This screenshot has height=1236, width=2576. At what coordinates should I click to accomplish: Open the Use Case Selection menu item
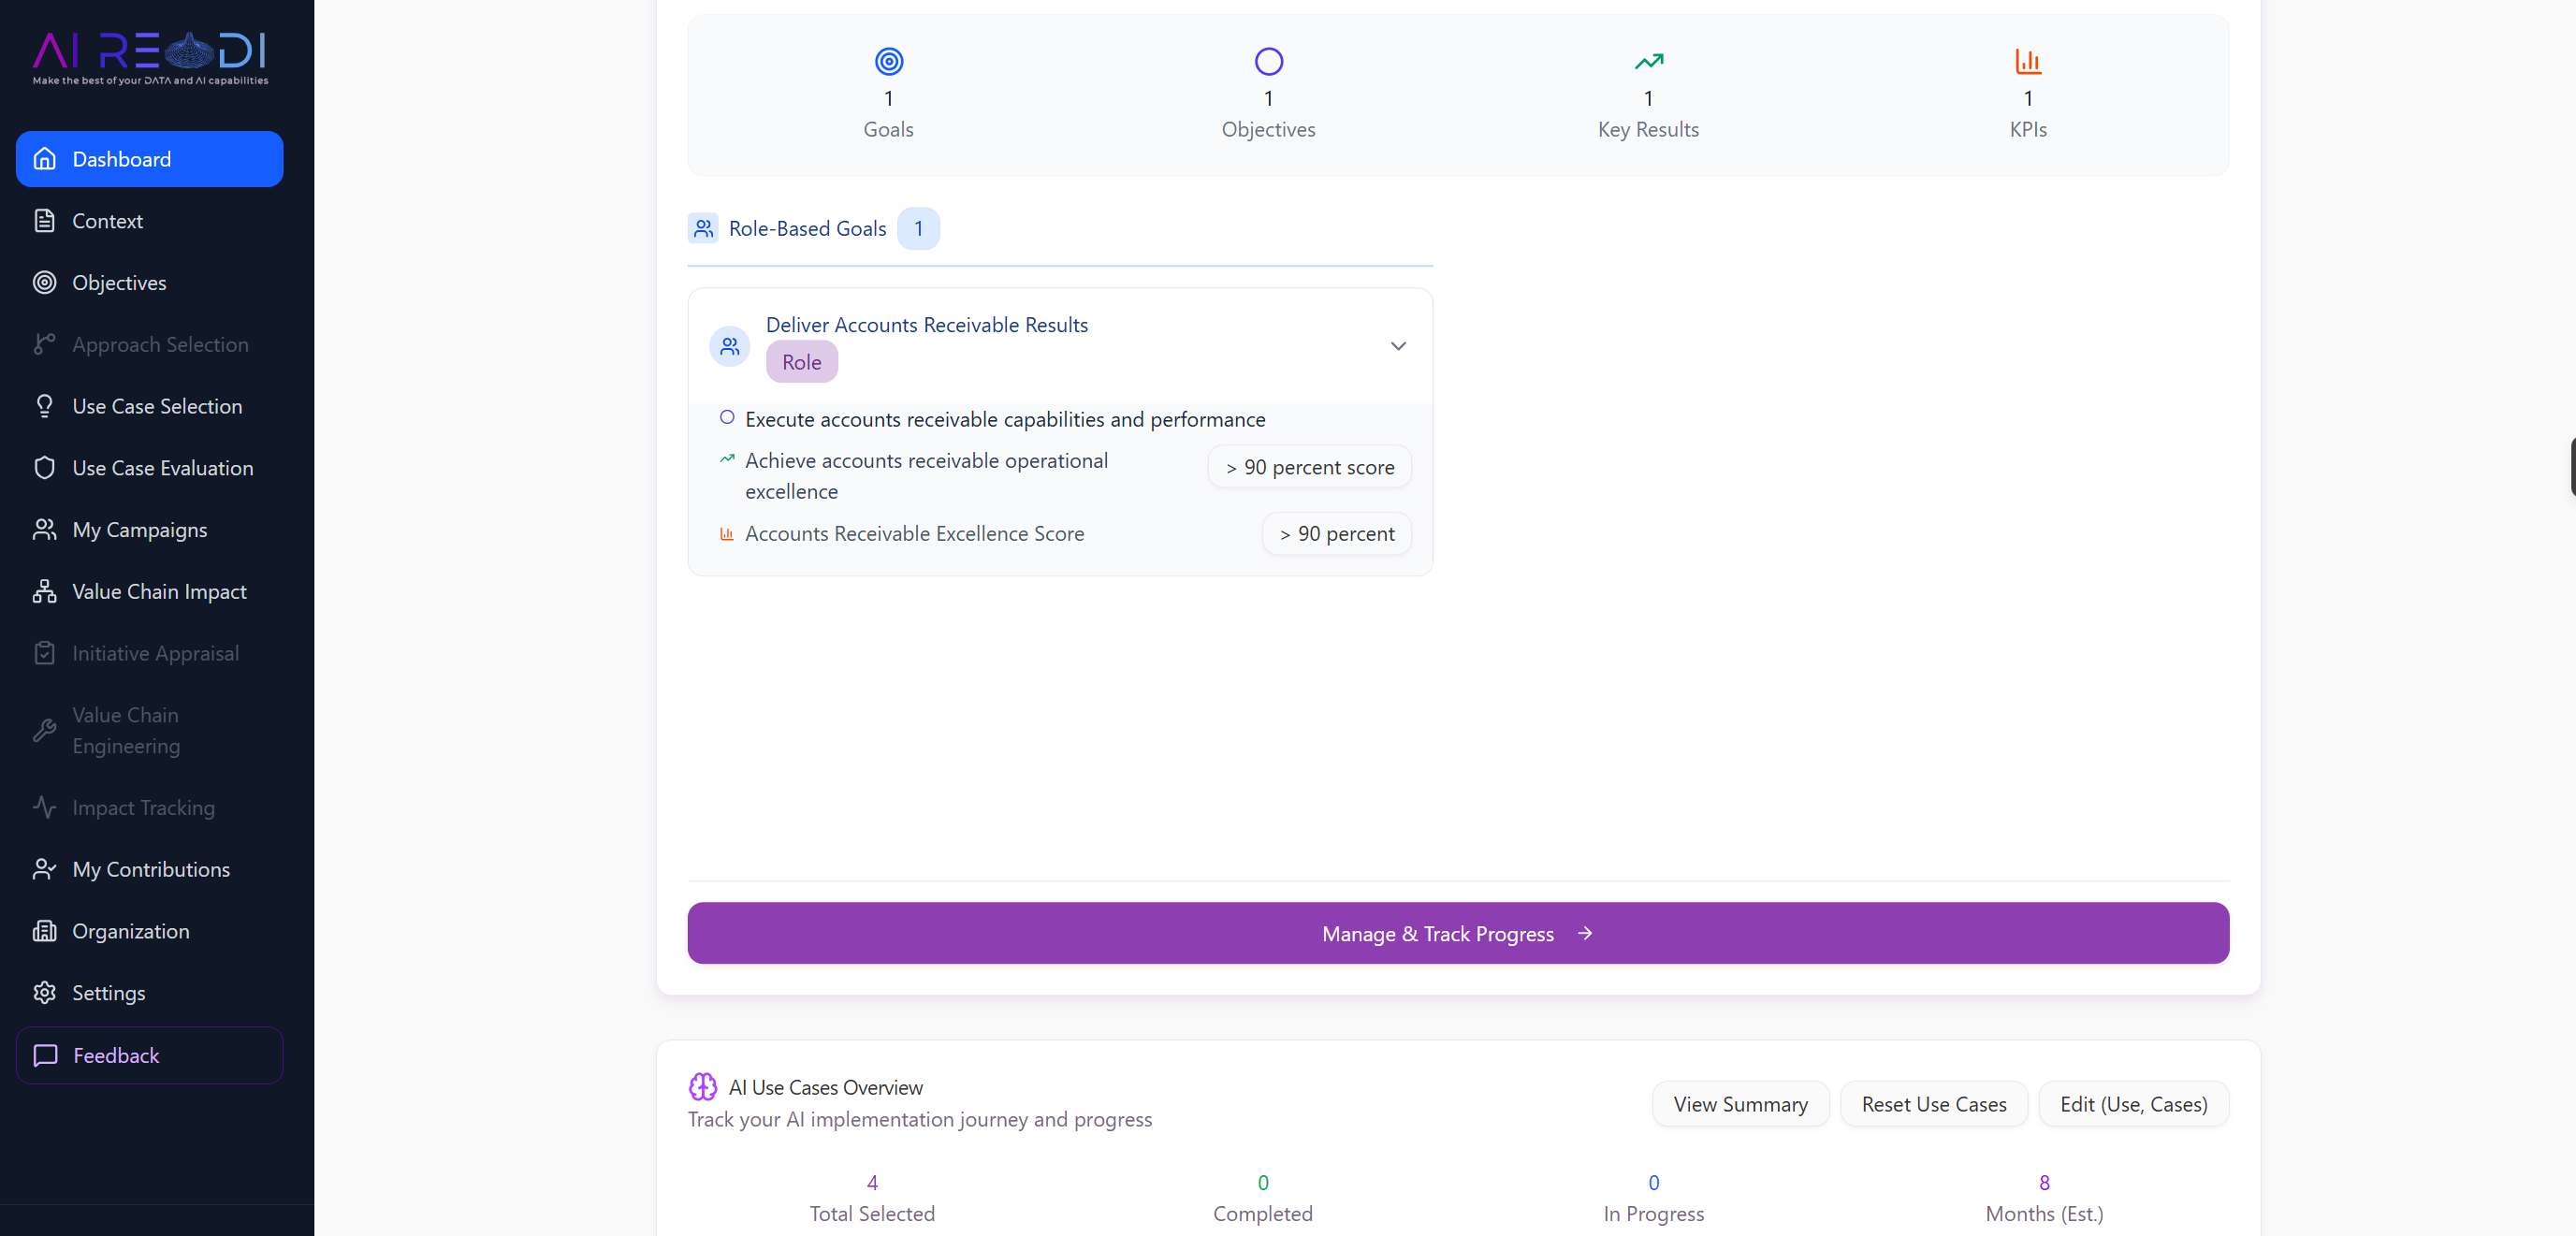pyautogui.click(x=157, y=406)
